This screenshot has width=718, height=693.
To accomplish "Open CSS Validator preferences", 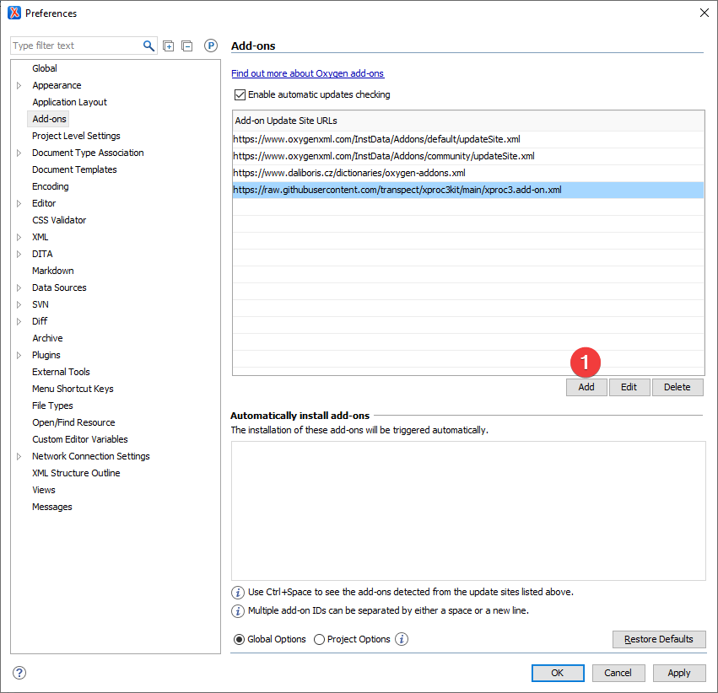I will tap(59, 220).
